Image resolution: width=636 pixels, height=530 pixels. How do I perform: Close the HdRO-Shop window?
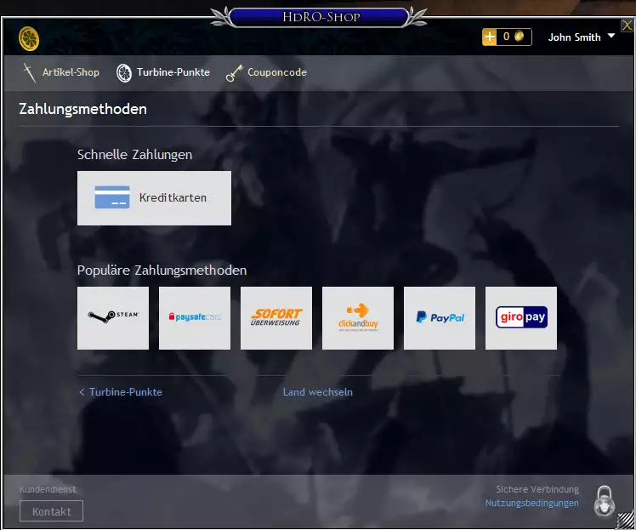point(627,26)
